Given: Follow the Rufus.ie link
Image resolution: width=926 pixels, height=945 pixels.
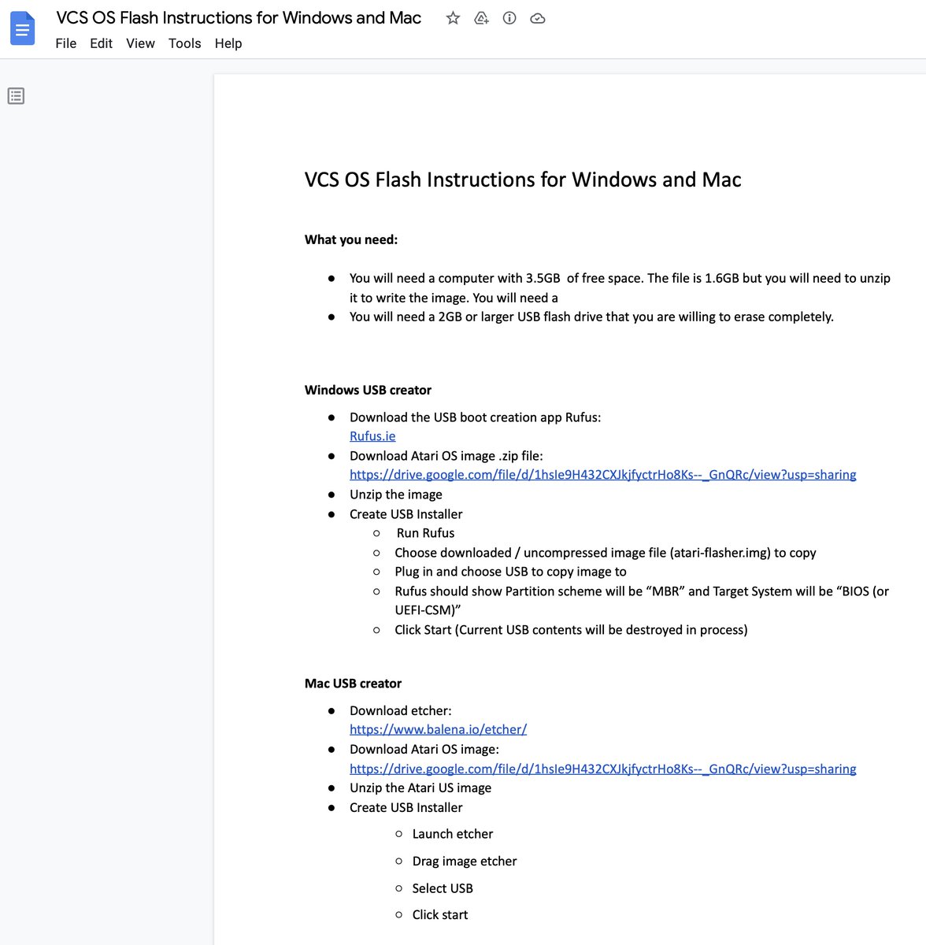Looking at the screenshot, I should 372,436.
